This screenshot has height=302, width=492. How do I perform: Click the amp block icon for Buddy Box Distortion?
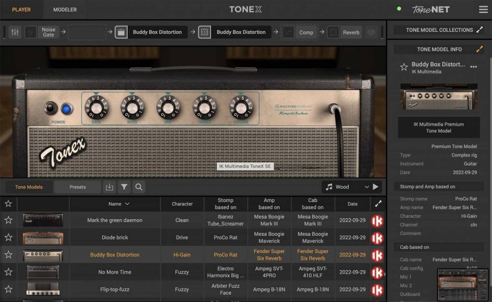(x=121, y=32)
